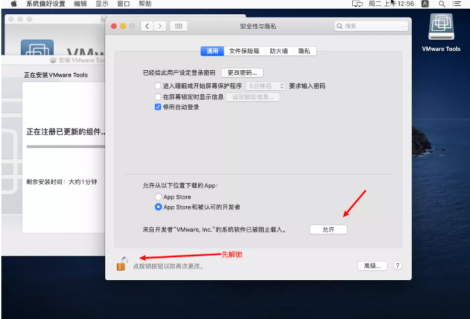This screenshot has width=470, height=319.
Task: Open the Apple menu
Action: [x=14, y=4]
